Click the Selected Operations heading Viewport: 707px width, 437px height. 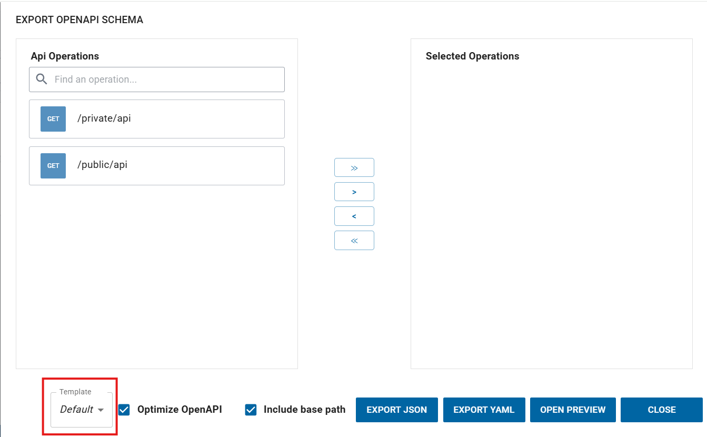[x=473, y=56]
